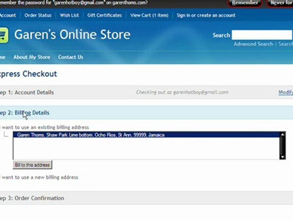Expand Step 1: Account Details section
The height and width of the screenshot is (220, 293).
click(146, 92)
